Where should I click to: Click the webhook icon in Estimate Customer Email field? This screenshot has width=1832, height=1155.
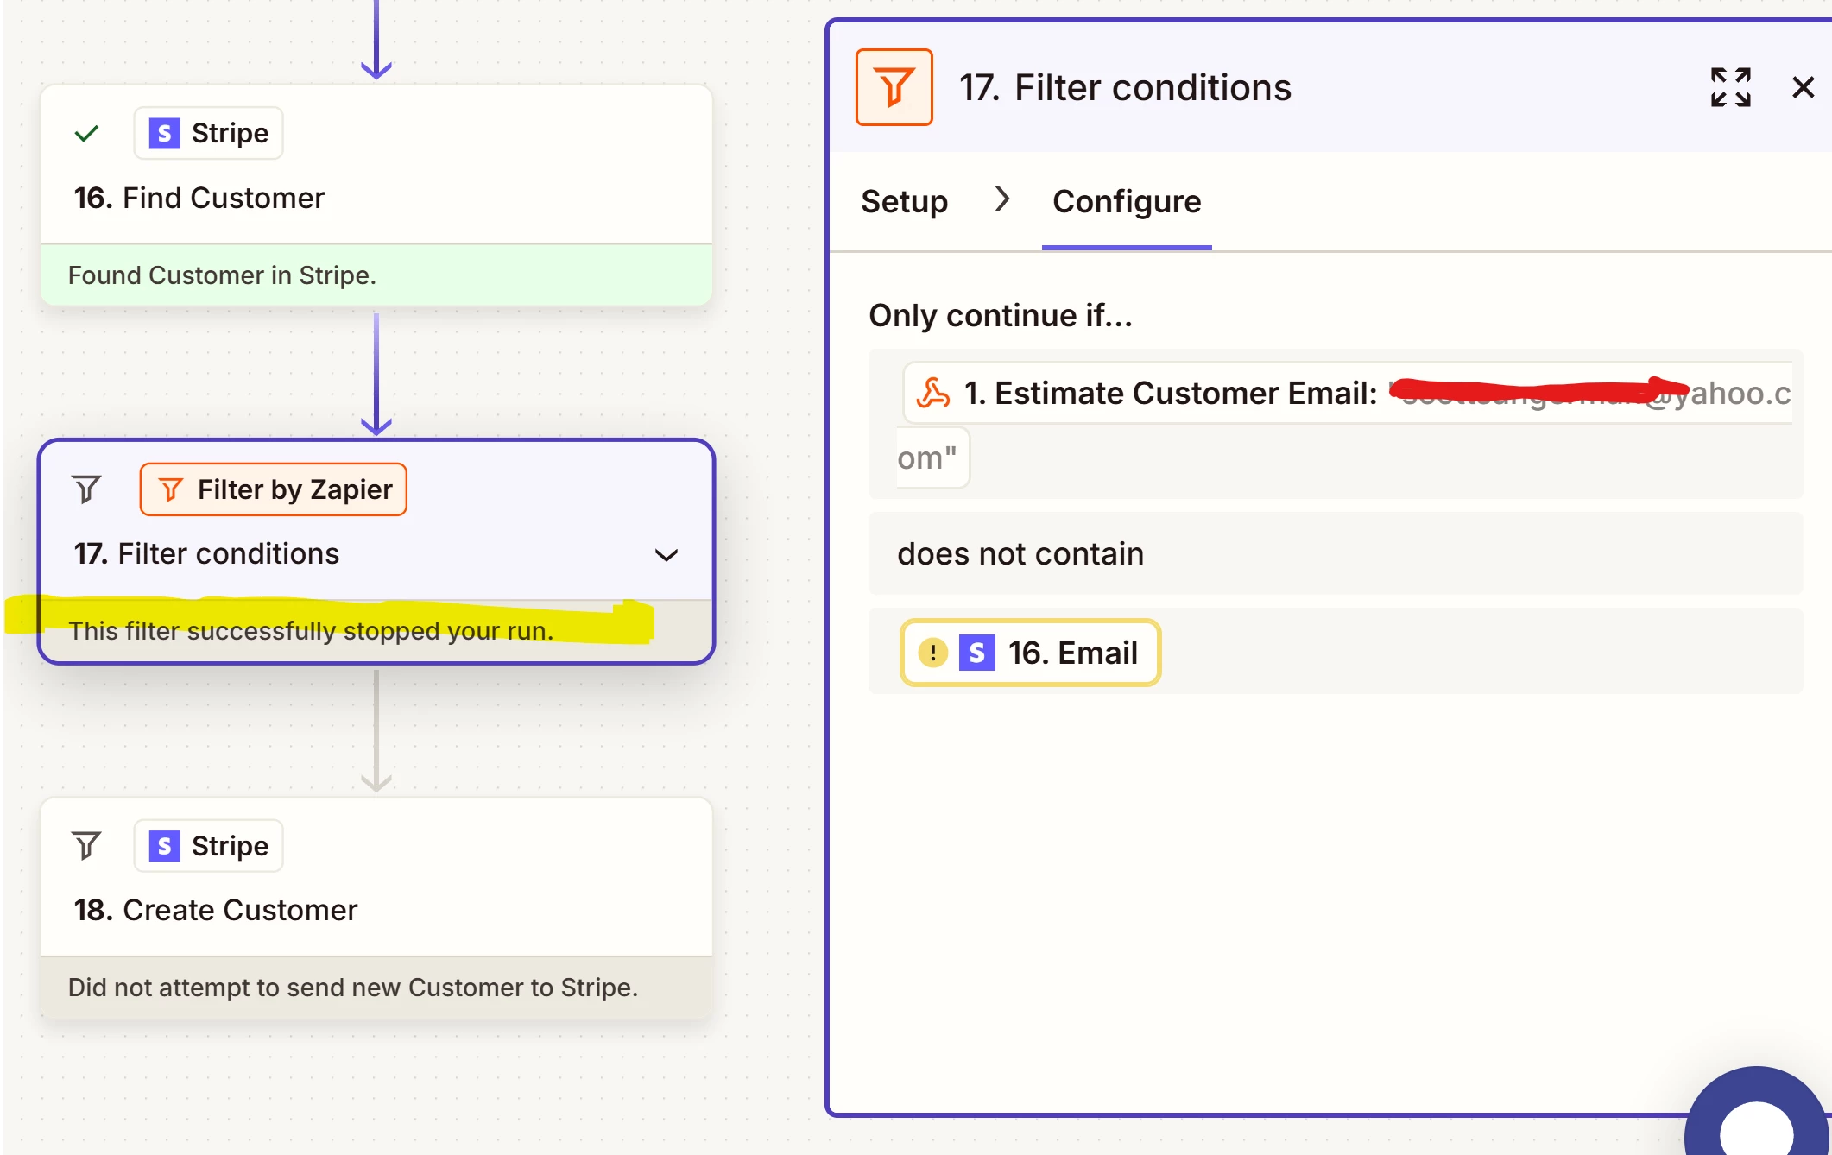click(933, 394)
